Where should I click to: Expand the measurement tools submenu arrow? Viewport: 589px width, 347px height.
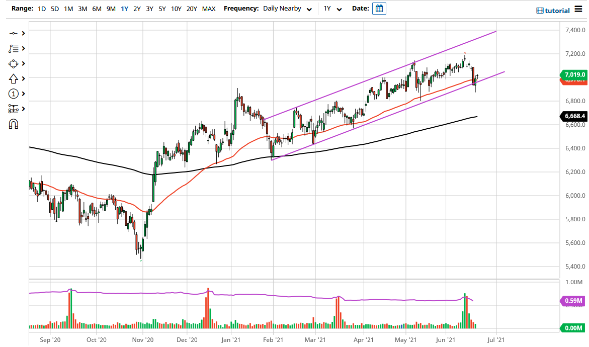tap(23, 109)
